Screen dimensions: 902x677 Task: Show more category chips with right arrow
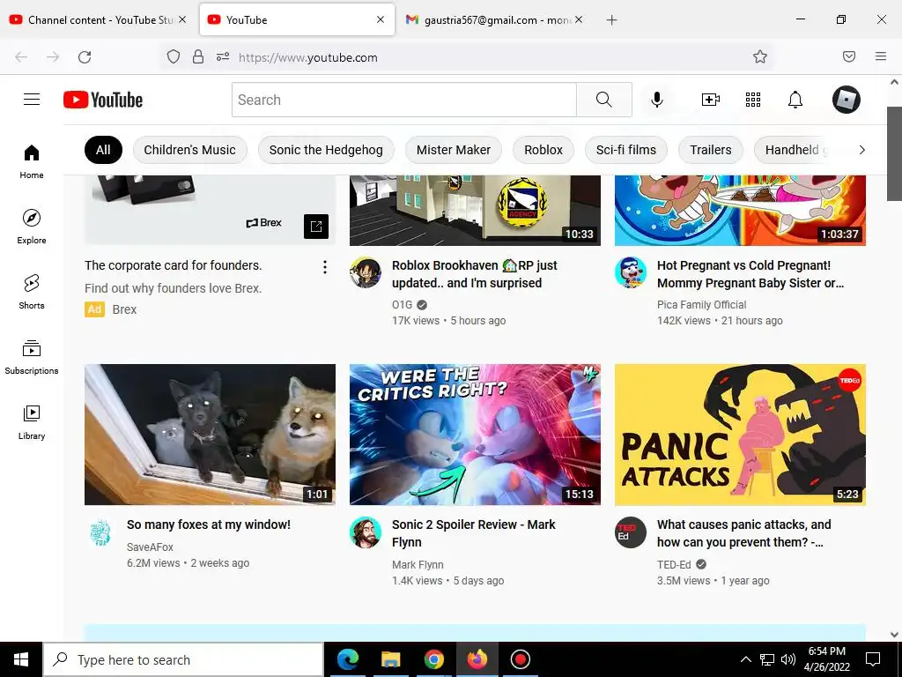pos(861,150)
